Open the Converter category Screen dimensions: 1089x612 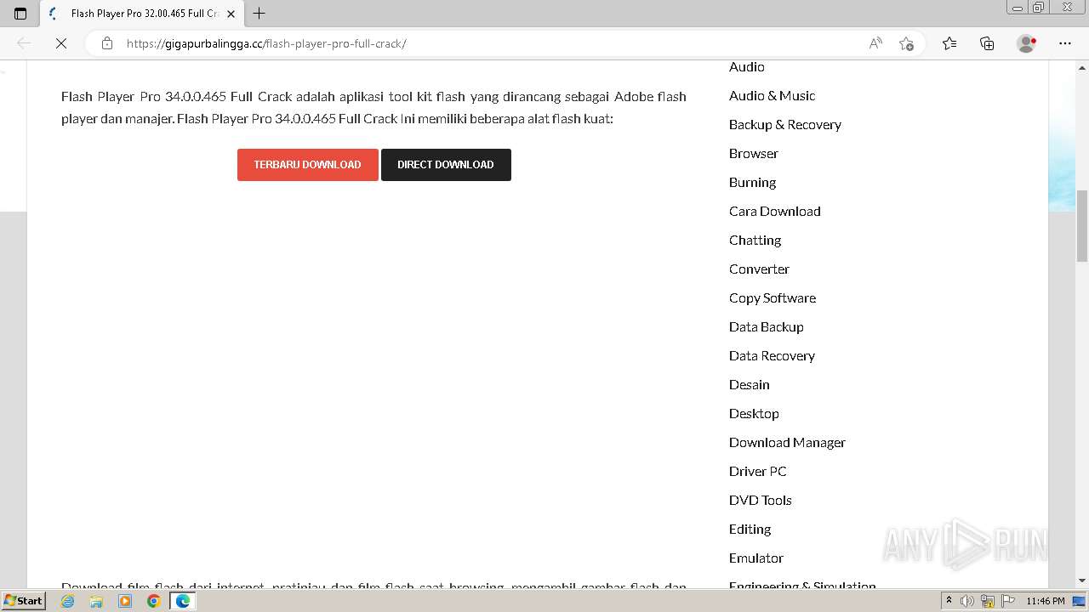click(x=759, y=269)
